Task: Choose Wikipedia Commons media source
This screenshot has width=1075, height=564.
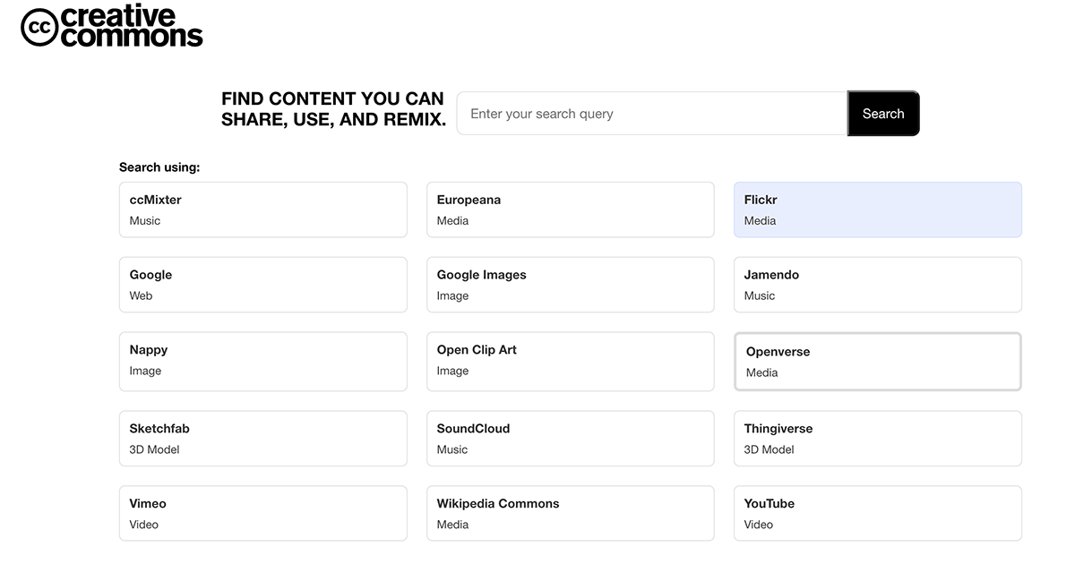Action: pyautogui.click(x=570, y=514)
